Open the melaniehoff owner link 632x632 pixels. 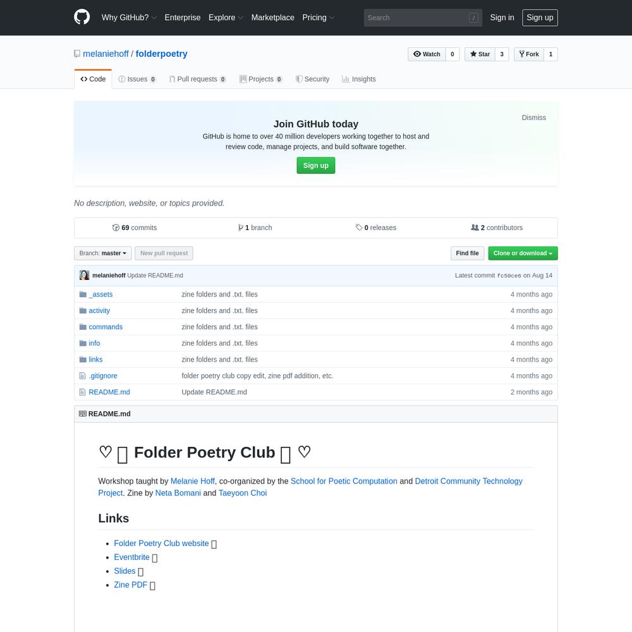[x=106, y=54]
